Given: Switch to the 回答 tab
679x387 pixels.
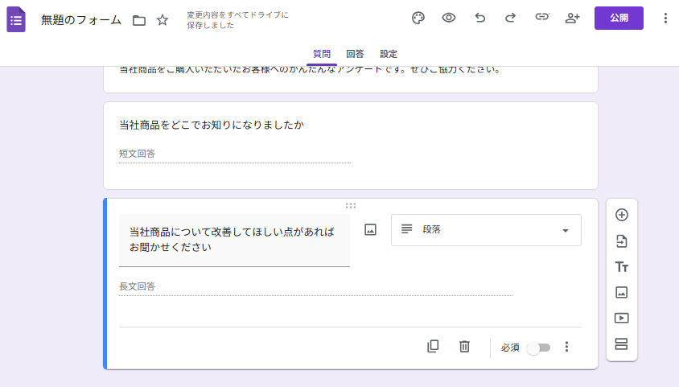Looking at the screenshot, I should click(355, 54).
